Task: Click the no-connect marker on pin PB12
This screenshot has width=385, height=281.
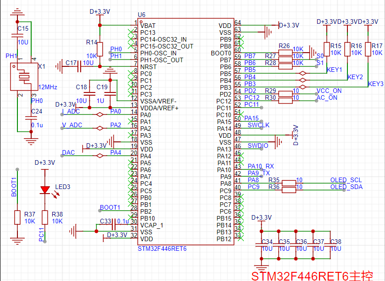Action: tap(241, 238)
